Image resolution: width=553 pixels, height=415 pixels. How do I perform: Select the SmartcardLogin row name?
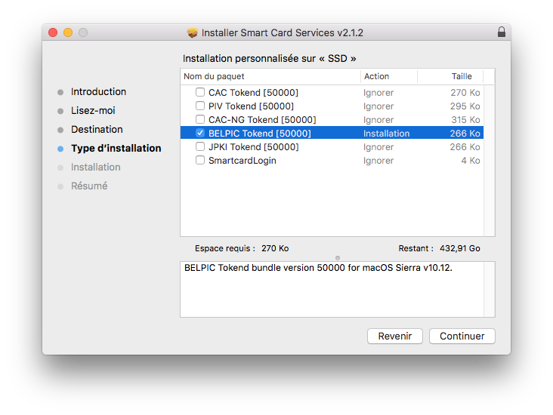click(x=243, y=161)
